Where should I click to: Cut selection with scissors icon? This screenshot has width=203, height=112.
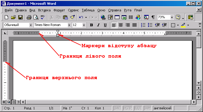pos(52,17)
